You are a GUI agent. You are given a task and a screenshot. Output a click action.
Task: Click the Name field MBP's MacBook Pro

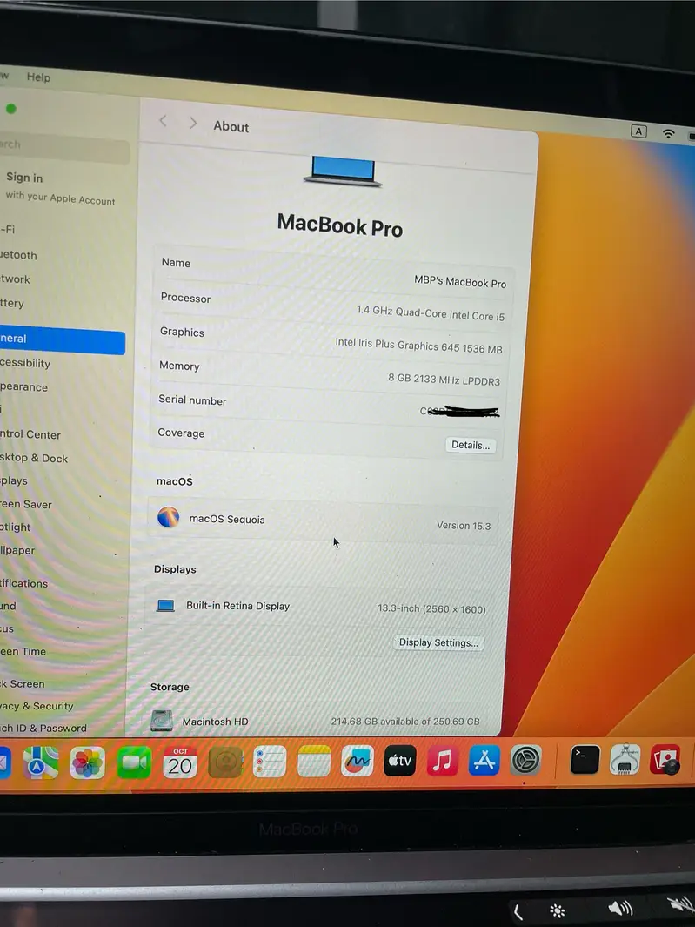pos(459,283)
